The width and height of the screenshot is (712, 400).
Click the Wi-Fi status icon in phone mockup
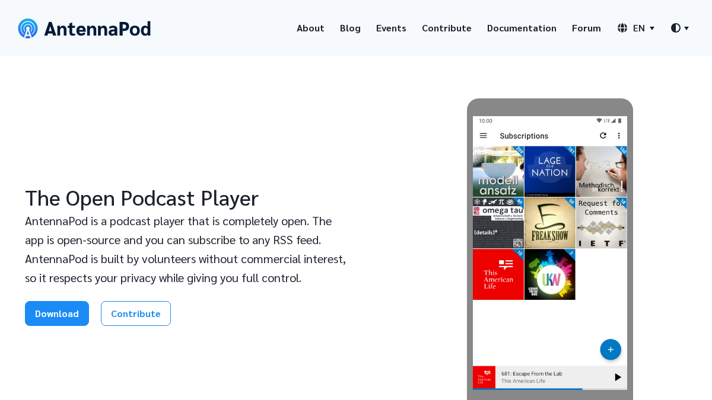[599, 120]
